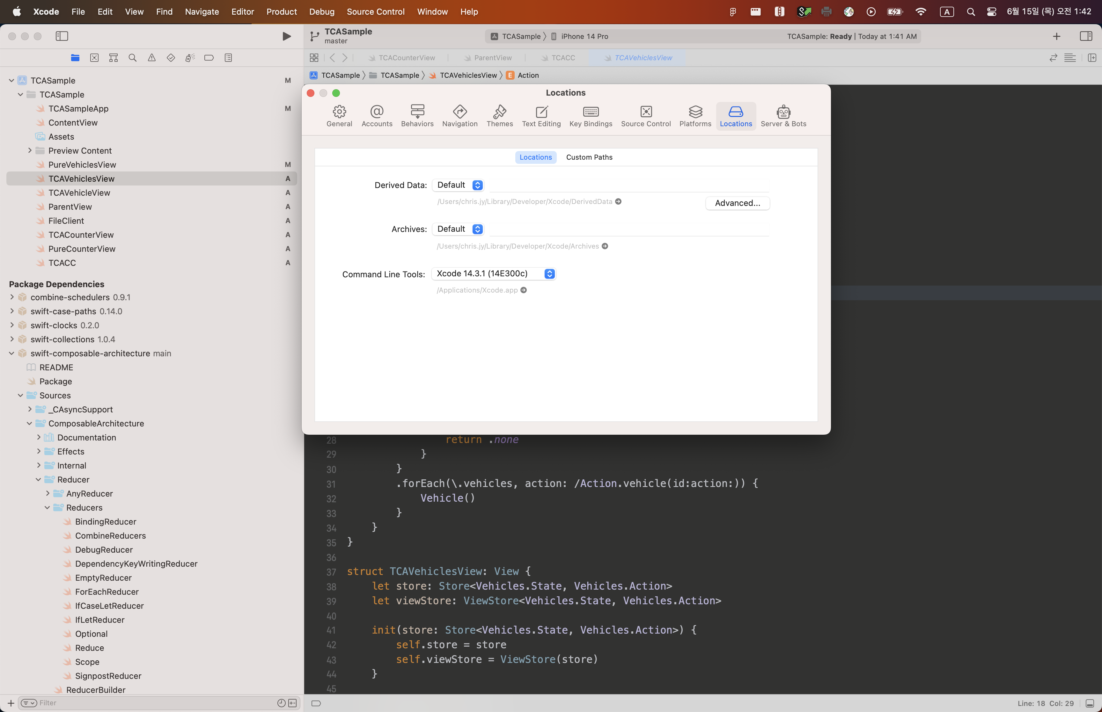Expand the Preview Content folder
Screen dimensions: 1102x712
[x=30, y=151]
